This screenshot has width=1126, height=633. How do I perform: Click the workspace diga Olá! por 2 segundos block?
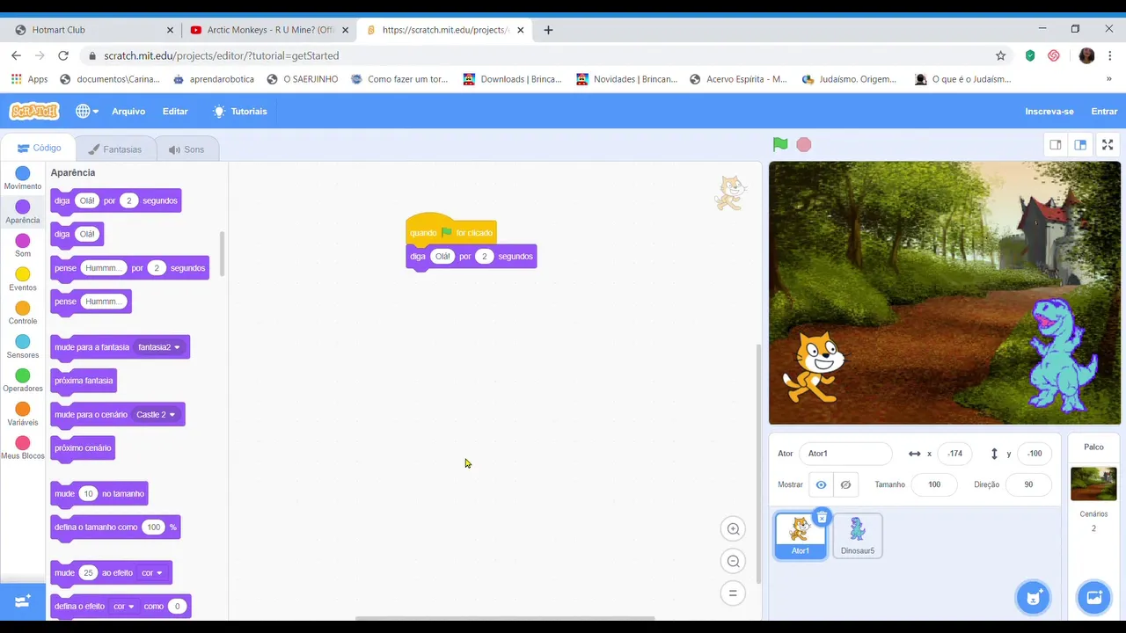click(x=472, y=257)
